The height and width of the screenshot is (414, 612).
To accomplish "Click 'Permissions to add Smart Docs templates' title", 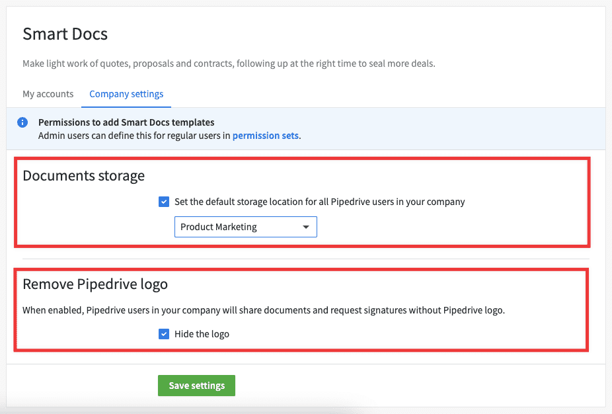I will point(126,122).
